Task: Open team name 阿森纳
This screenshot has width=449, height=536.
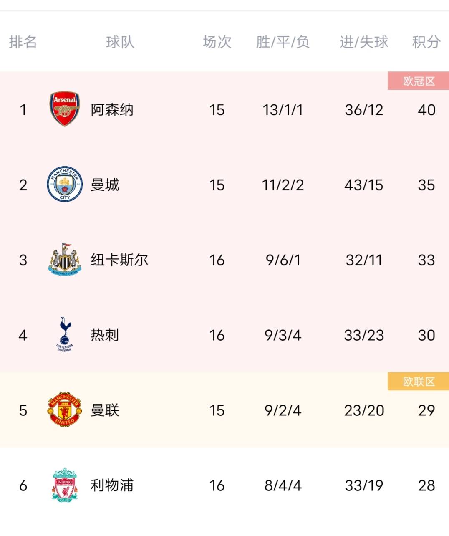Action: [112, 110]
